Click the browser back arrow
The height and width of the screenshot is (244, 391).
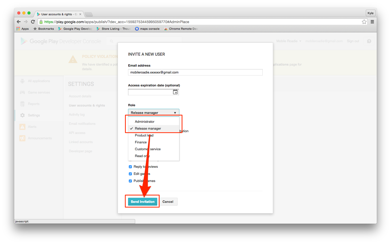point(19,22)
